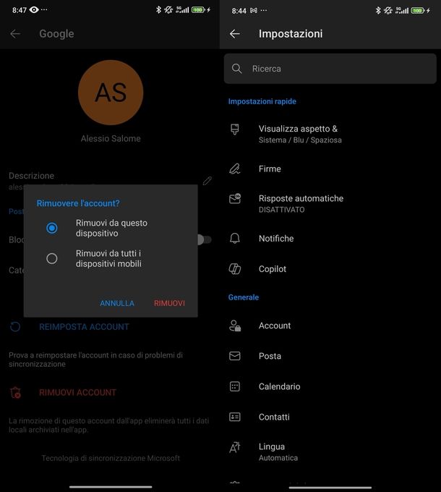The height and width of the screenshot is (492, 441).
Task: Tap the eye icon in left status bar
Action: [x=34, y=9]
